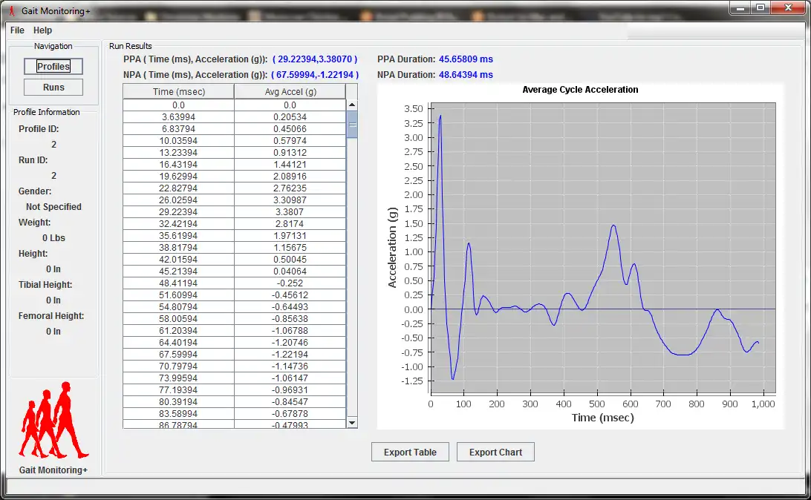Click the Runs navigation button
Viewport: 811px width, 500px height.
[x=53, y=88]
